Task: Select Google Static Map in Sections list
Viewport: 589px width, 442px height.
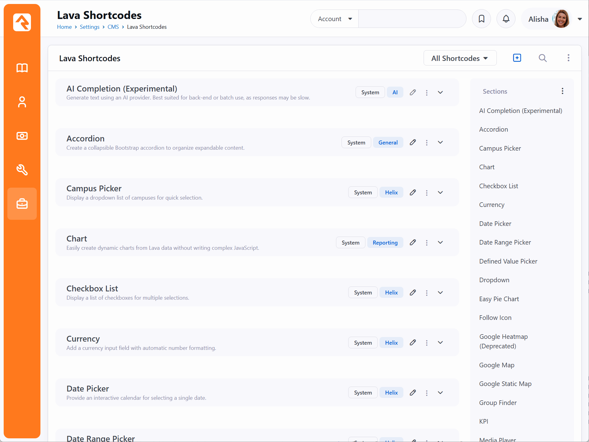Action: click(505, 384)
